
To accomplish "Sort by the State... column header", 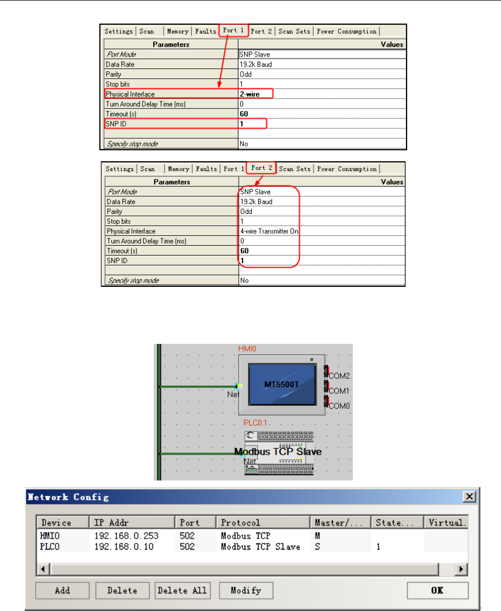I will coord(398,523).
